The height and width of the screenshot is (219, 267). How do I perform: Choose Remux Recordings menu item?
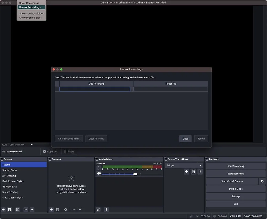pyautogui.click(x=31, y=7)
